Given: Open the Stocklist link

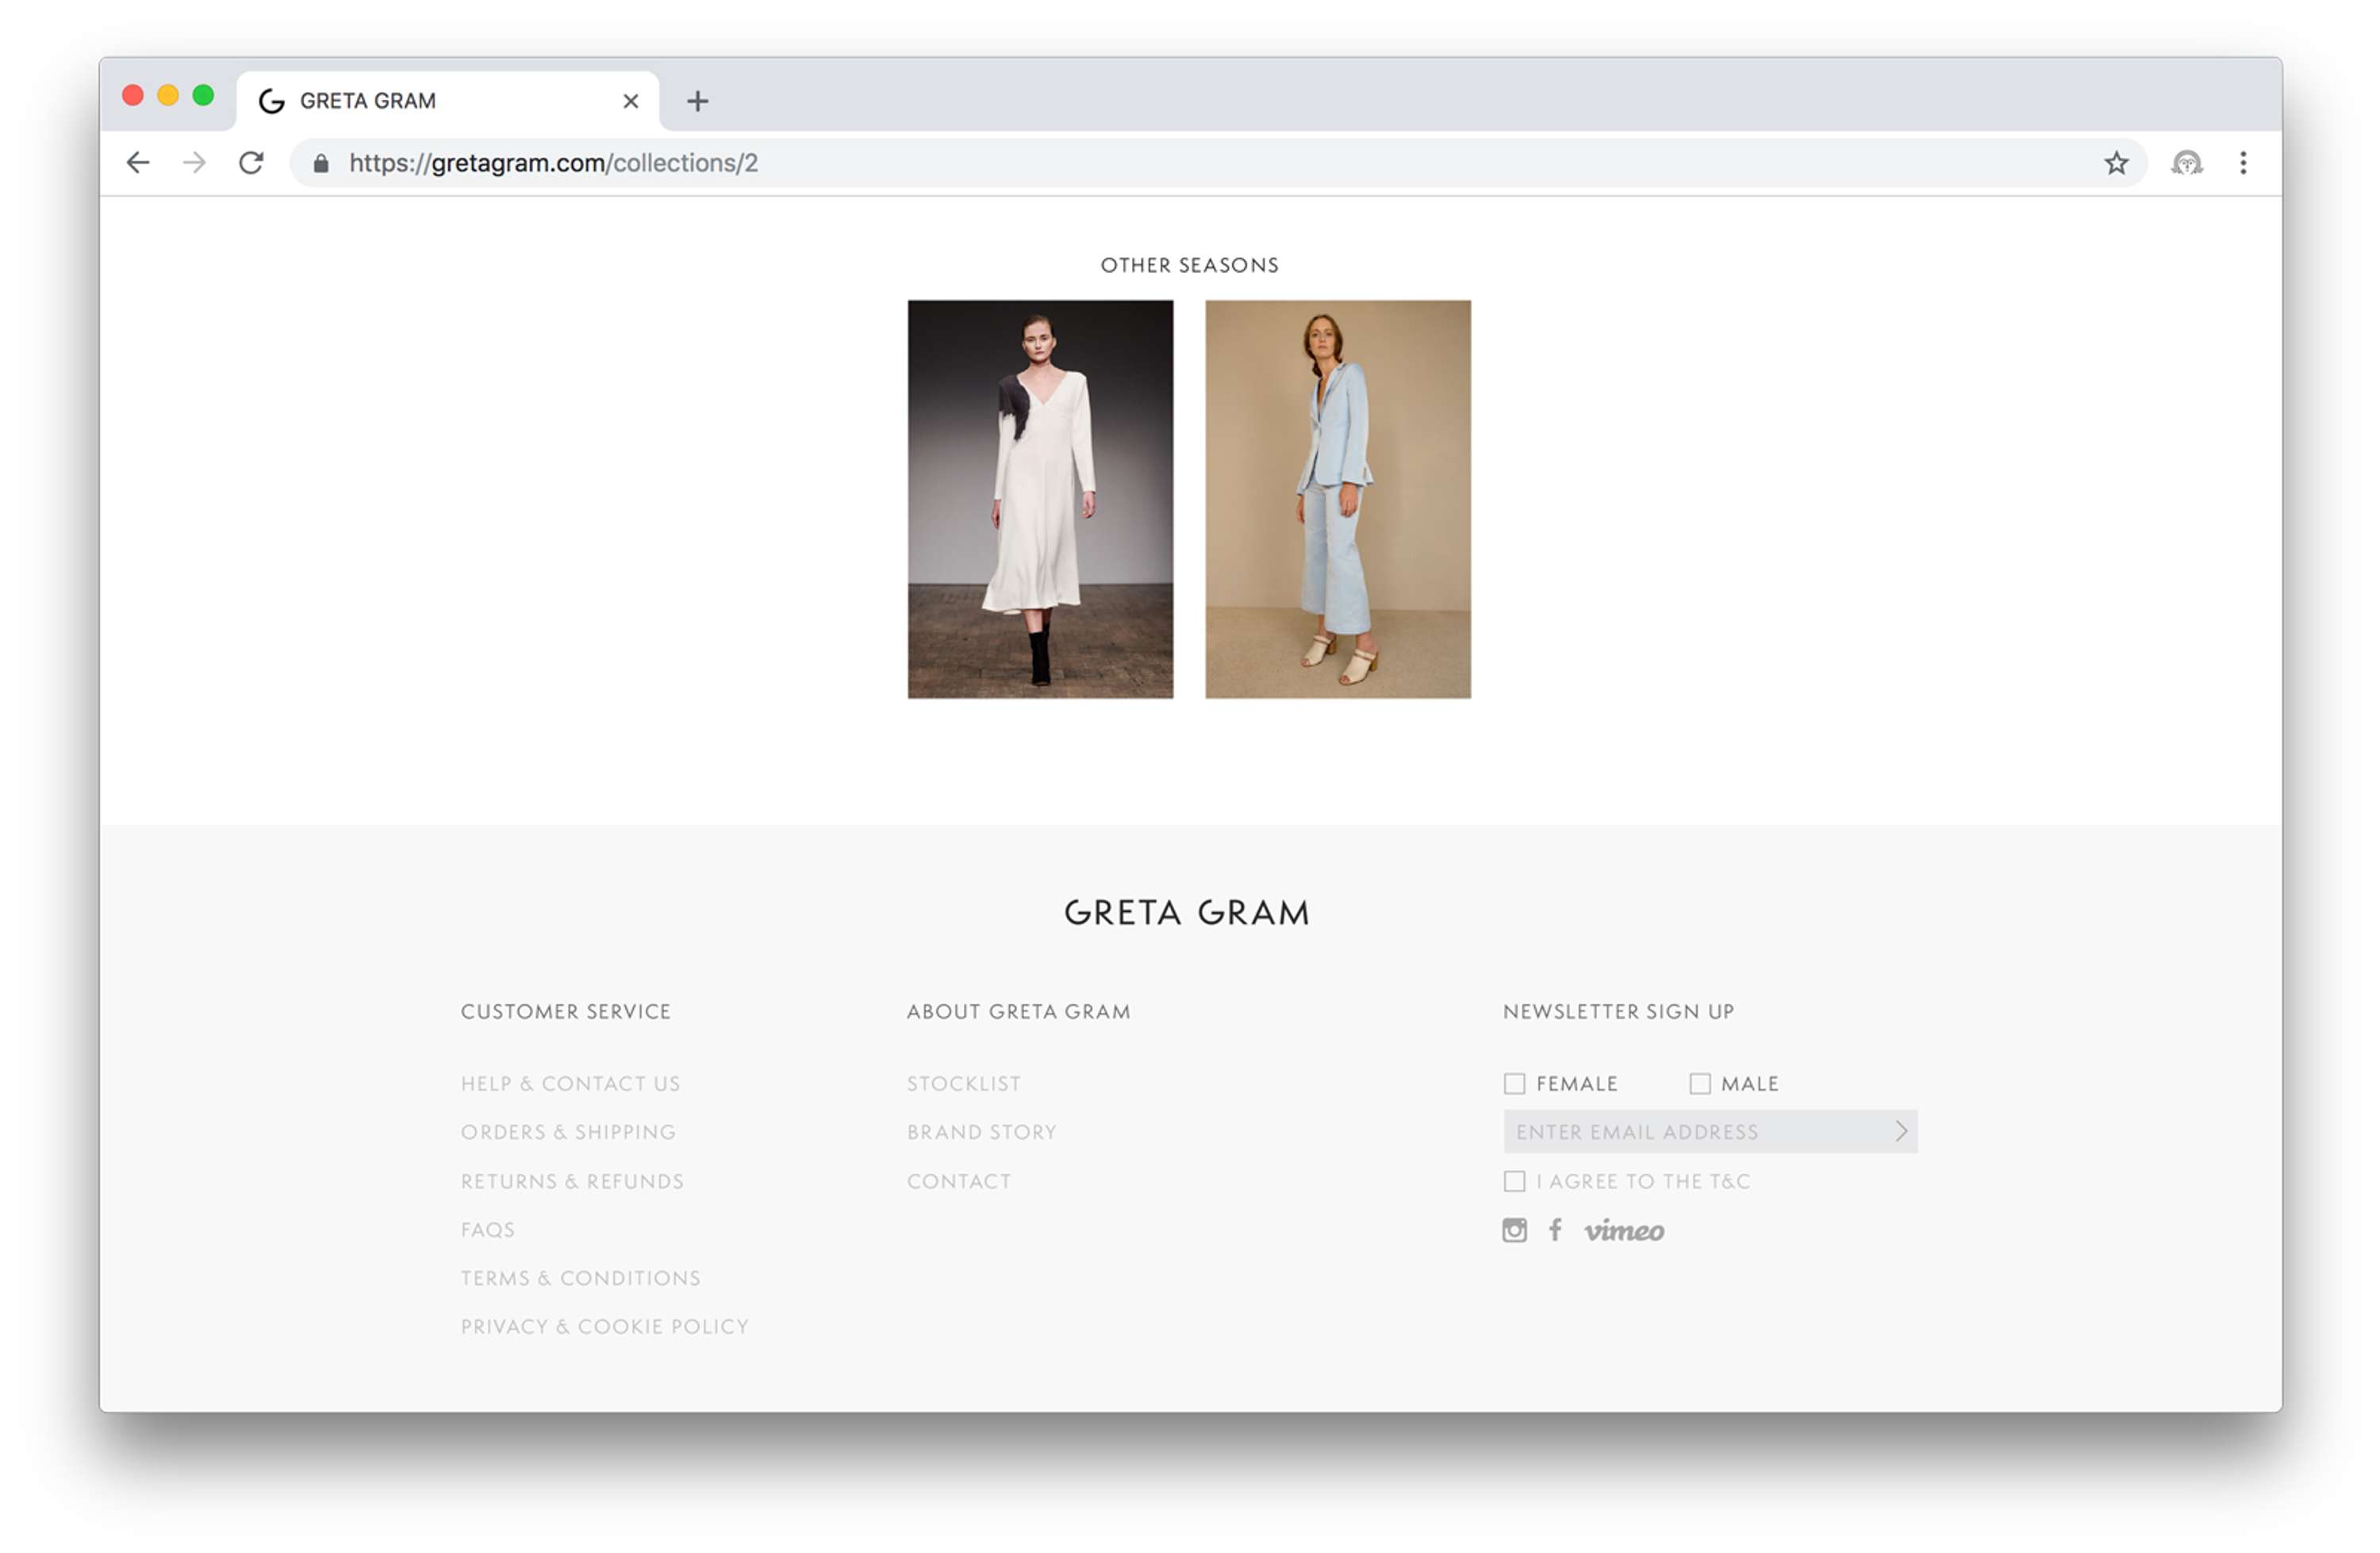Looking at the screenshot, I should (964, 1084).
